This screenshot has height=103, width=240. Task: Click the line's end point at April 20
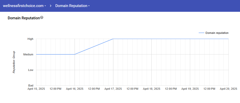click(228, 39)
